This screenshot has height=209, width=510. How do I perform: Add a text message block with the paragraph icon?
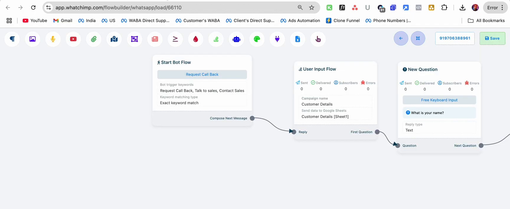12,39
